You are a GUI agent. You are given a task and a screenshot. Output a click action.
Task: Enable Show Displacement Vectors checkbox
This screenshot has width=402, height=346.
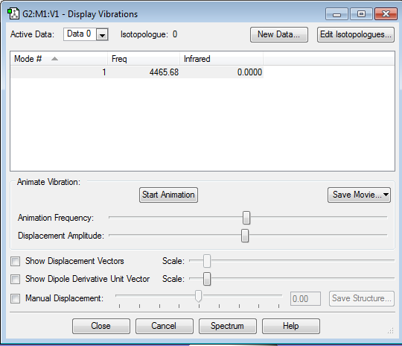pyautogui.click(x=15, y=261)
